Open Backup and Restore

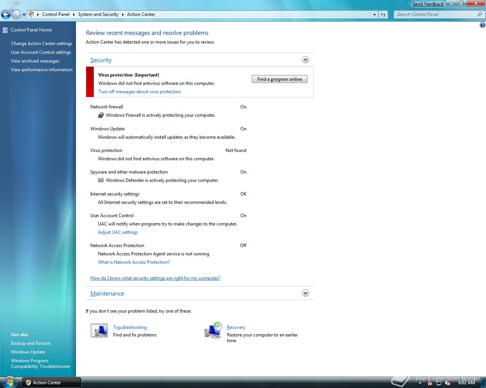coord(31,343)
